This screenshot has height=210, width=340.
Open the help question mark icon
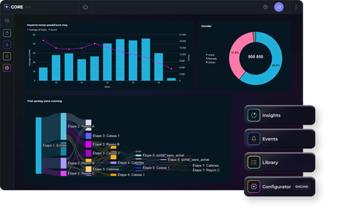click(265, 7)
